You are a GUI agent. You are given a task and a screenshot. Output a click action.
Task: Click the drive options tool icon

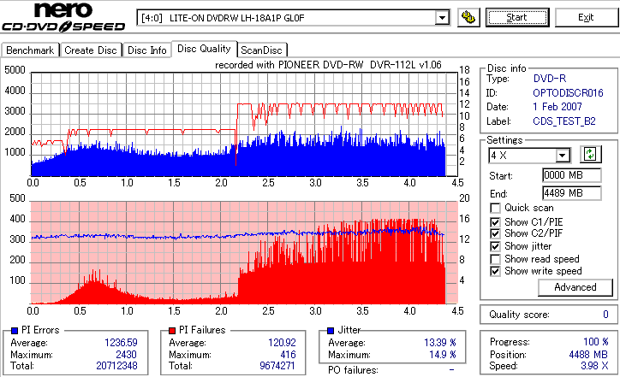coord(468,18)
